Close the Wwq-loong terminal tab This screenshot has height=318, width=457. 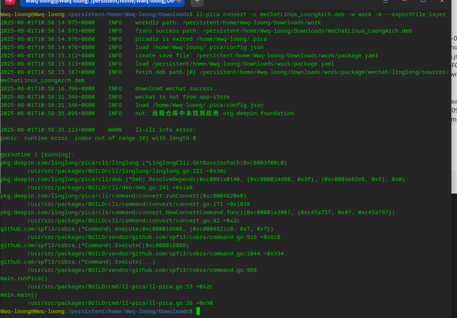(179, 1)
